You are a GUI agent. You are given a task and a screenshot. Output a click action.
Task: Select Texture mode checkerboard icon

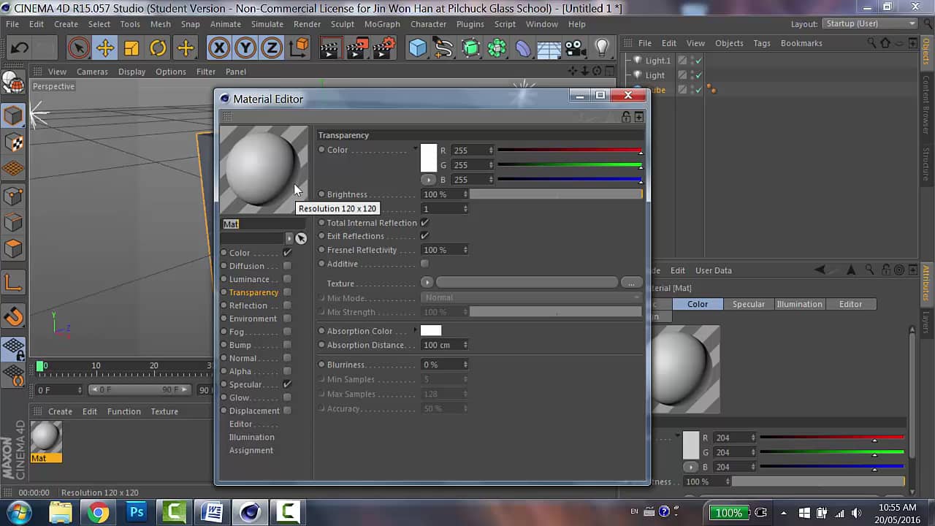point(13,142)
